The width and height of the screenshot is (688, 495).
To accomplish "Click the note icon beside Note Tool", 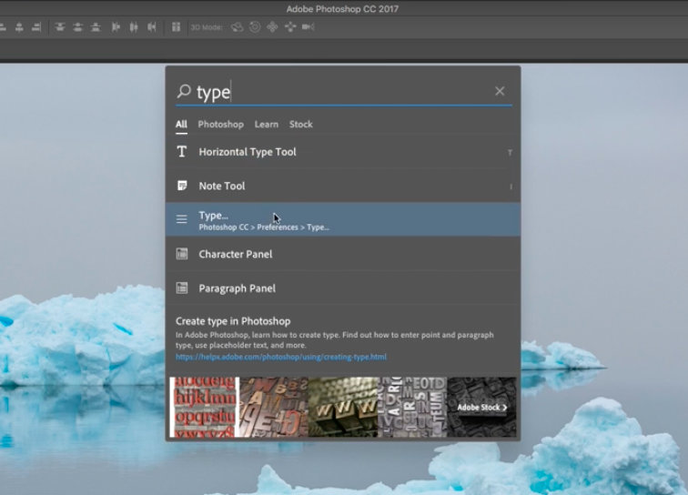I will point(182,186).
